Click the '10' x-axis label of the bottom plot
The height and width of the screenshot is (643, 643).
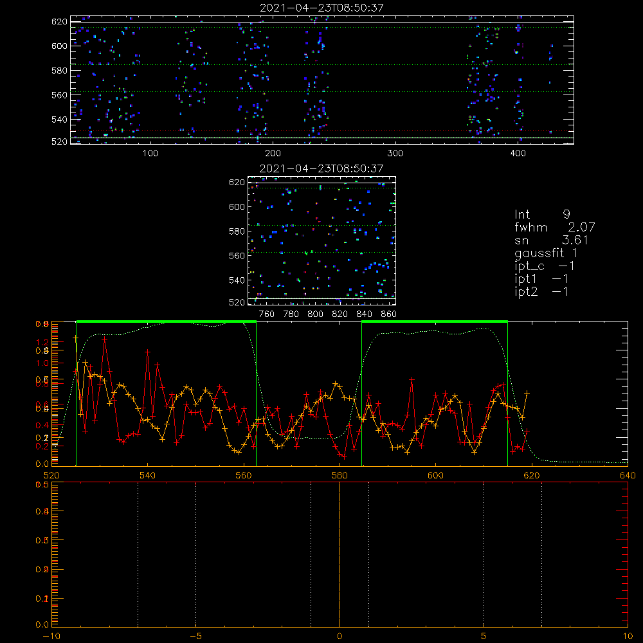pos(628,636)
